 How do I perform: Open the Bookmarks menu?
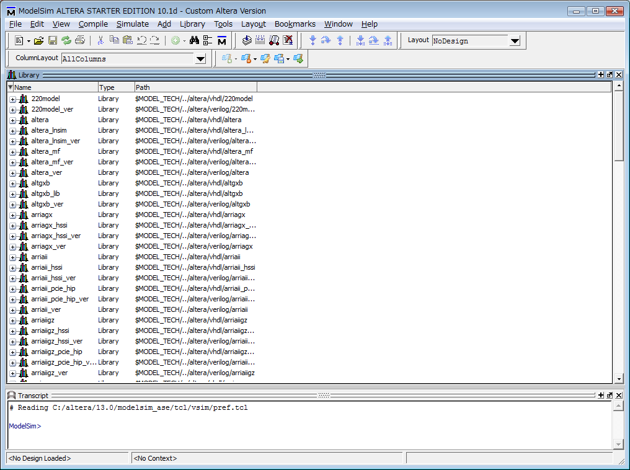click(x=295, y=24)
